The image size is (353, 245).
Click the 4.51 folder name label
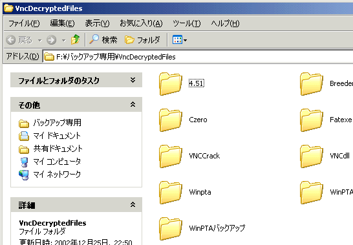point(197,83)
